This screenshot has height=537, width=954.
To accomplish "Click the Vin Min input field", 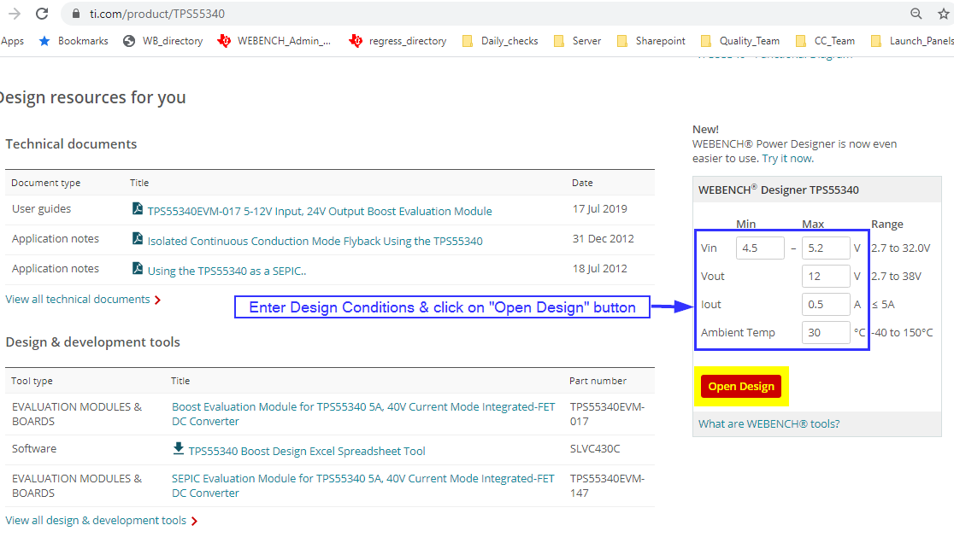I will 760,248.
